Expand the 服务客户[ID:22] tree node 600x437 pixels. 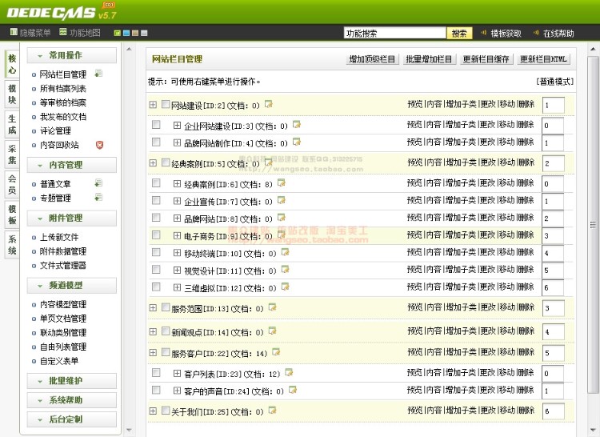153,352
